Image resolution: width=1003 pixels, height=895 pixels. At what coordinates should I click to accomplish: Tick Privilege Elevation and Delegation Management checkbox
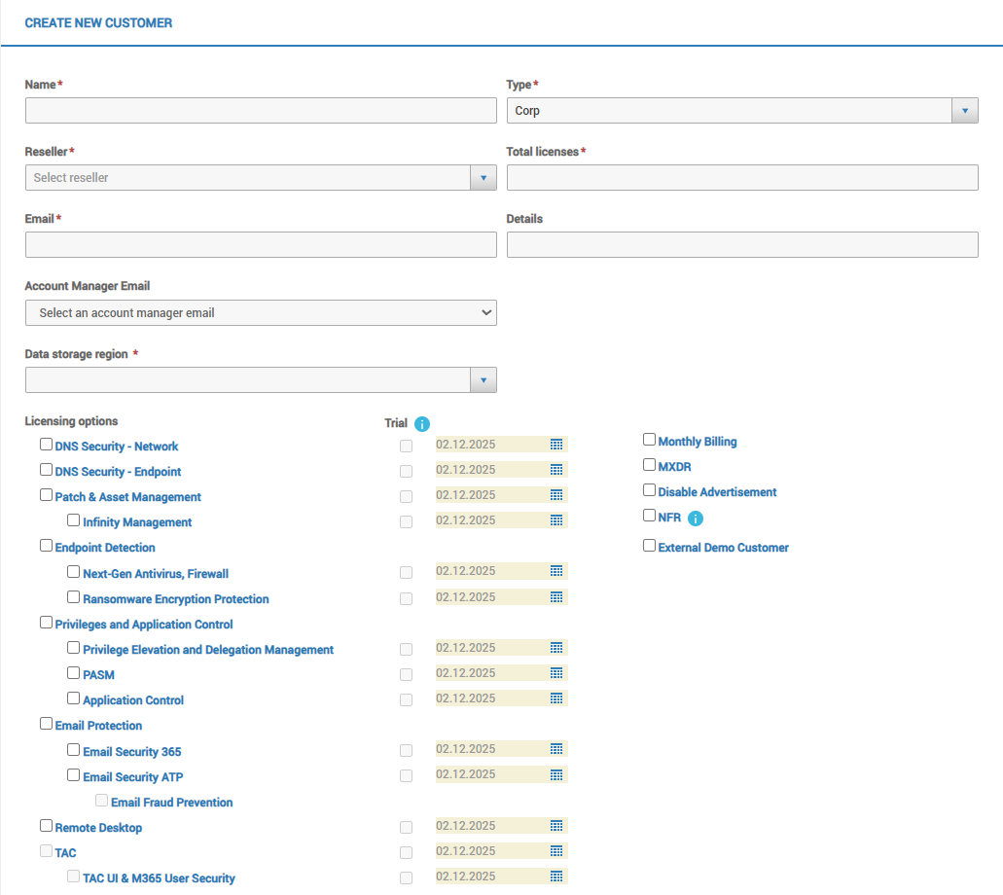74,648
